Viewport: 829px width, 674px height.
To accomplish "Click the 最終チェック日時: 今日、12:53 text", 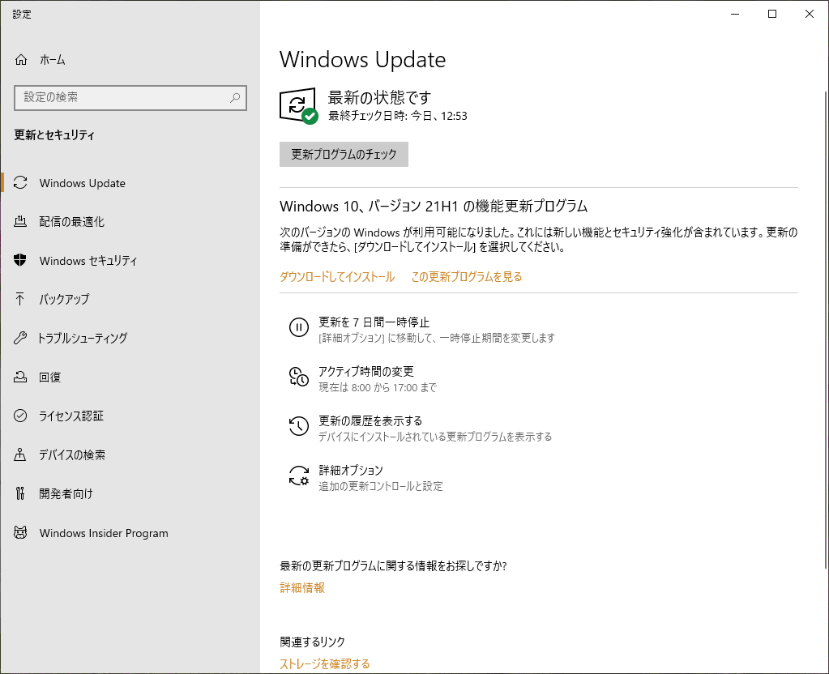I will coord(398,116).
